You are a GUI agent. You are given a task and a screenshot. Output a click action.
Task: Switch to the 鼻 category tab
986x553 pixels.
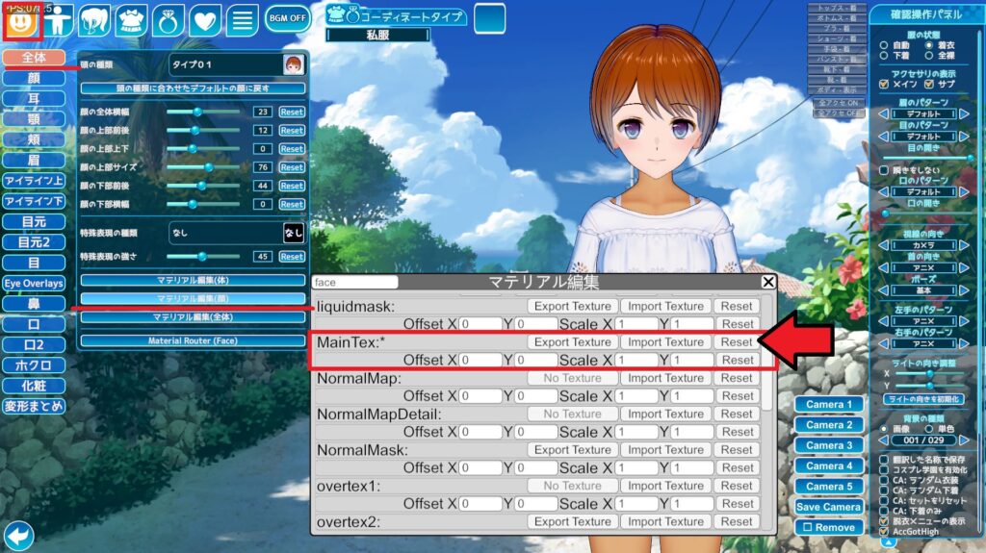(x=33, y=304)
